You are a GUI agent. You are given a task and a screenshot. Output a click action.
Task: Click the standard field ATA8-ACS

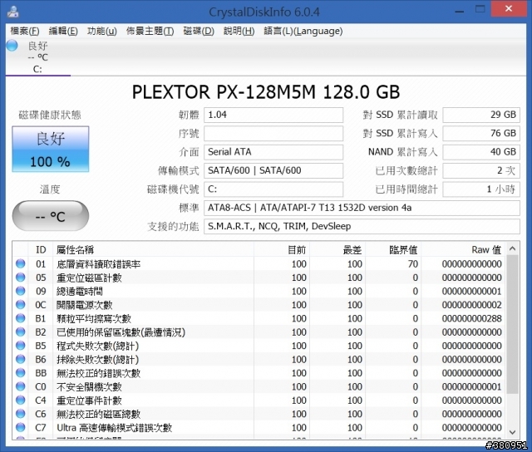click(x=362, y=208)
